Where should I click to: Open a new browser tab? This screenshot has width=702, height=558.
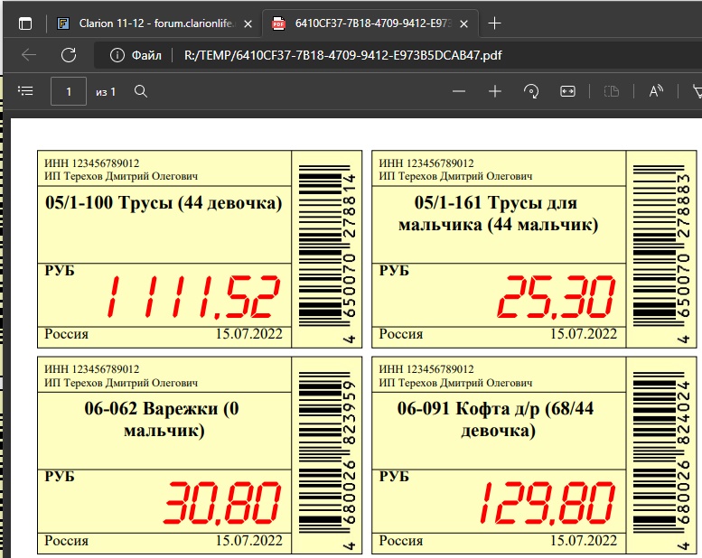[494, 23]
